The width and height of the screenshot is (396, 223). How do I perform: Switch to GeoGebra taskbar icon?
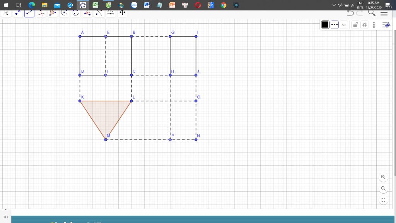click(x=83, y=5)
